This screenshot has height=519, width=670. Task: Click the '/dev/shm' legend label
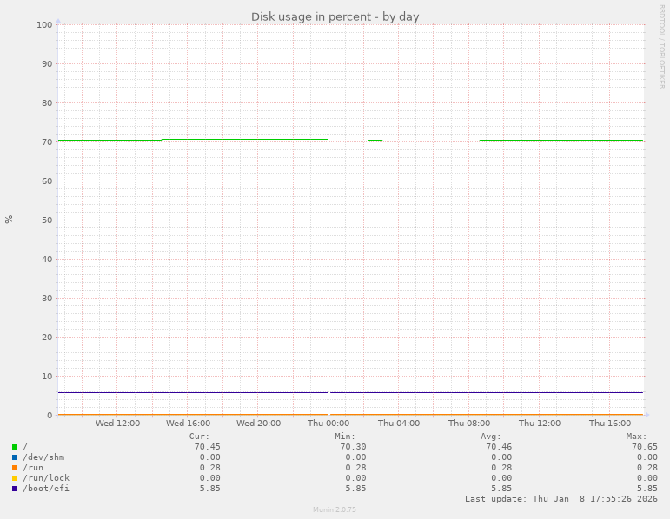point(43,457)
